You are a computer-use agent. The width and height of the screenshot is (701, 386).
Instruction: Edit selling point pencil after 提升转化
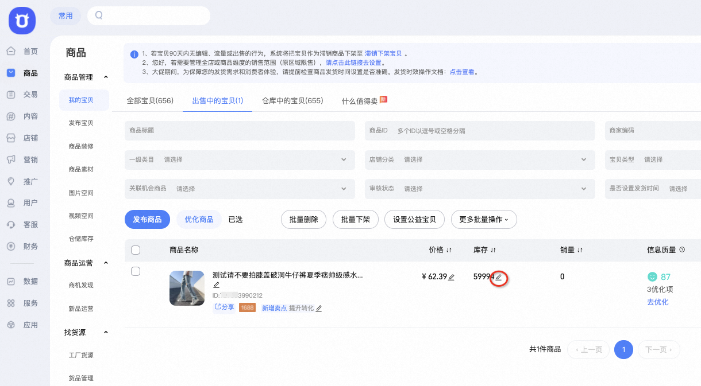click(319, 308)
